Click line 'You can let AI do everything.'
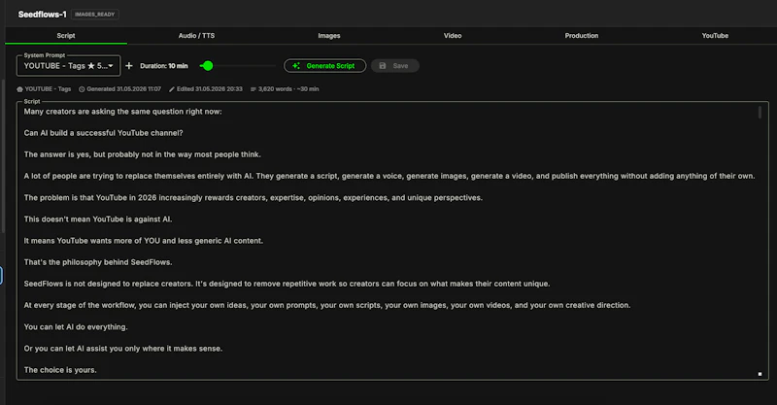 point(76,327)
